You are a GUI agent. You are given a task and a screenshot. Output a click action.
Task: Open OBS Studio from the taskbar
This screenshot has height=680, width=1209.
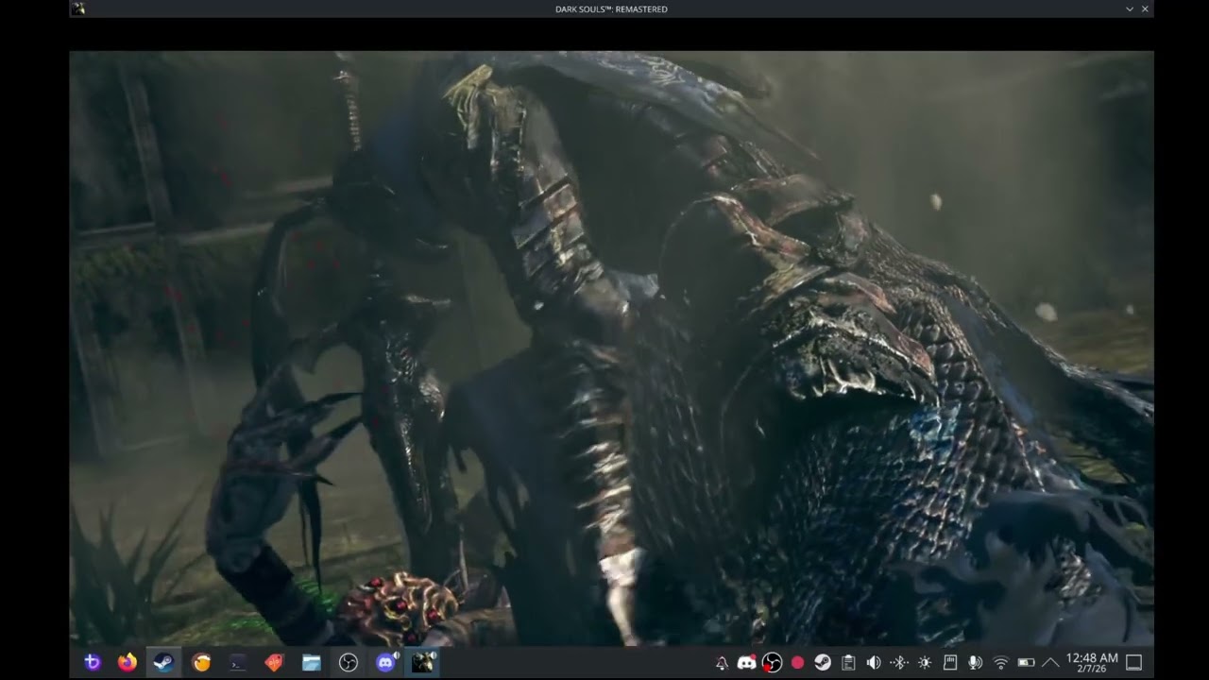point(349,663)
